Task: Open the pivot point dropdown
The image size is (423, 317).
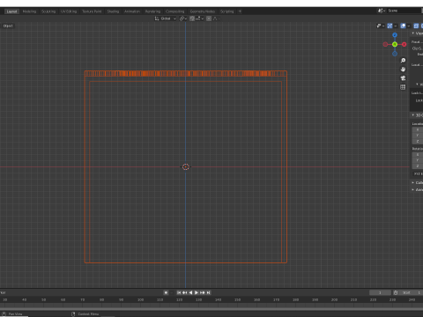Action: (x=183, y=18)
